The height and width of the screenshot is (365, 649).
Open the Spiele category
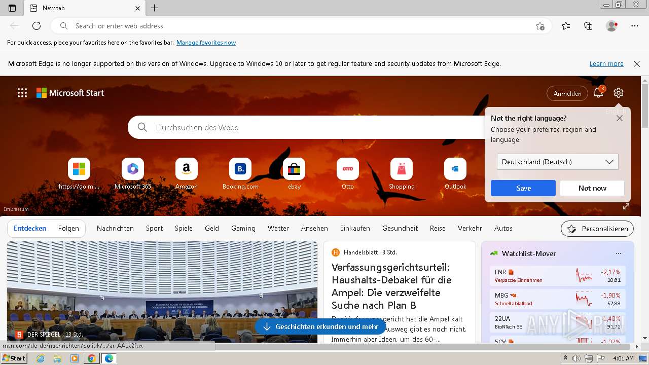coord(184,228)
